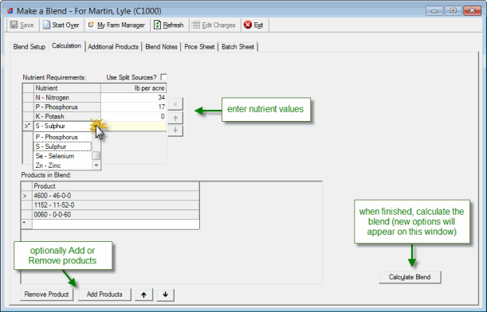The height and width of the screenshot is (312, 487).
Task: Select product 0060 - 0-0-60
Action: click(116, 215)
